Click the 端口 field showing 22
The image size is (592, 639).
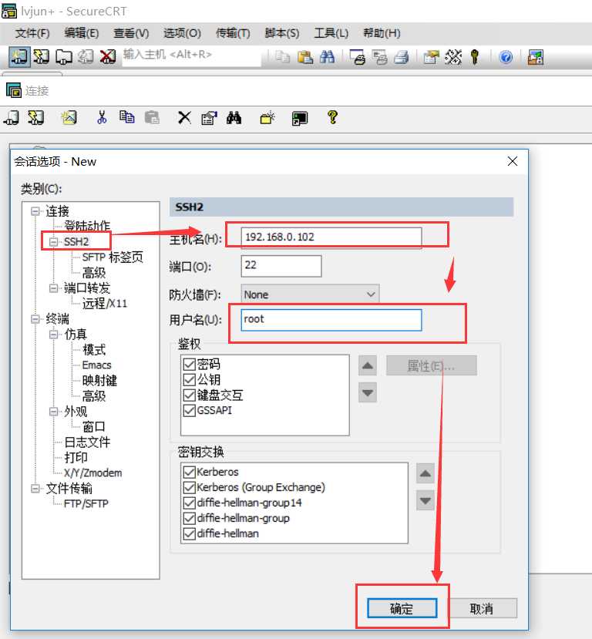tap(281, 266)
